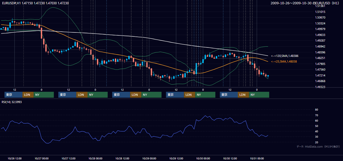Select the 10/27 12:00 time label
This screenshot has width=343, height=161.
click(68, 158)
